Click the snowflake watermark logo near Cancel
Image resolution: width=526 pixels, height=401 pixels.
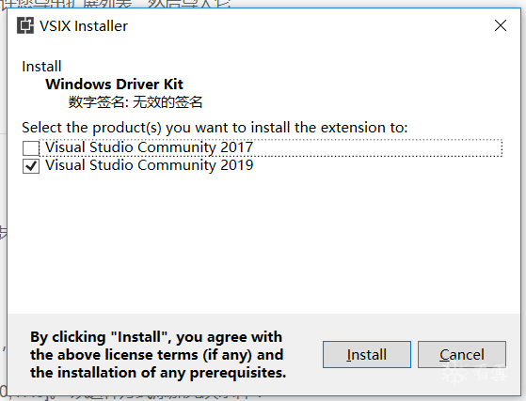click(454, 373)
